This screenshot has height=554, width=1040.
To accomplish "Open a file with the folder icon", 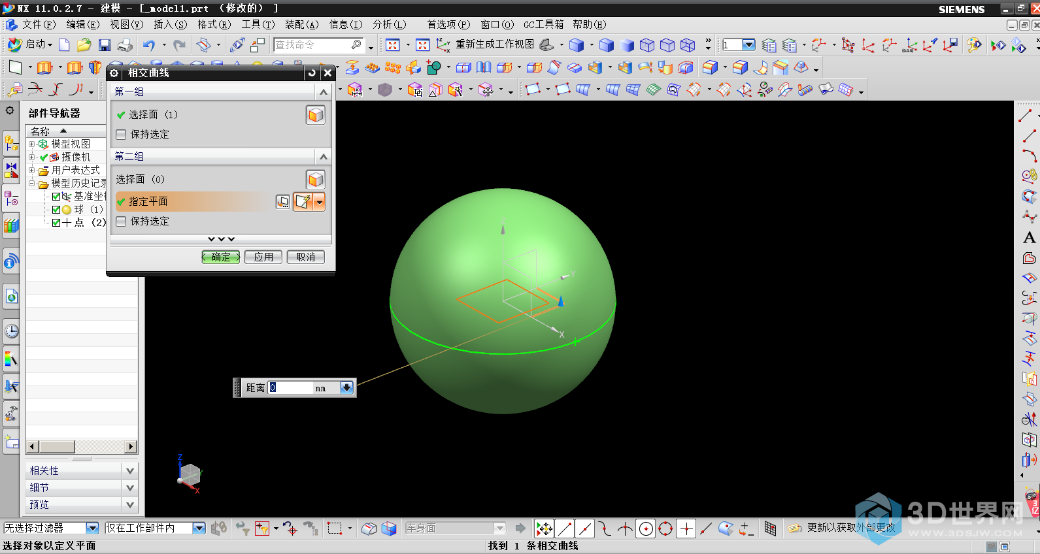I will click(84, 45).
